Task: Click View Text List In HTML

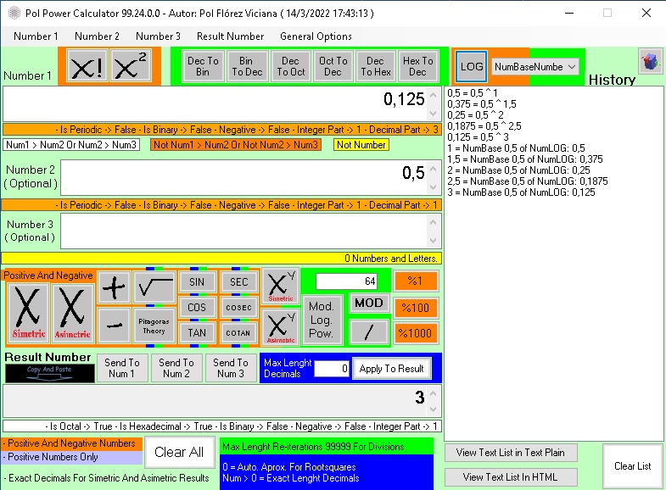Action: 511,477
